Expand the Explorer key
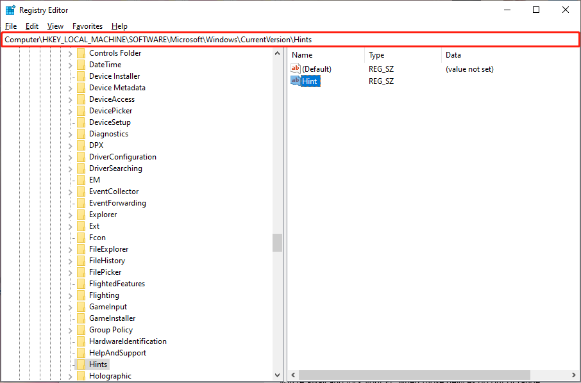581x383 pixels. click(71, 215)
